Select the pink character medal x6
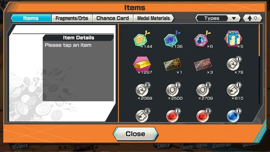The image size is (270, 152). 203,39
